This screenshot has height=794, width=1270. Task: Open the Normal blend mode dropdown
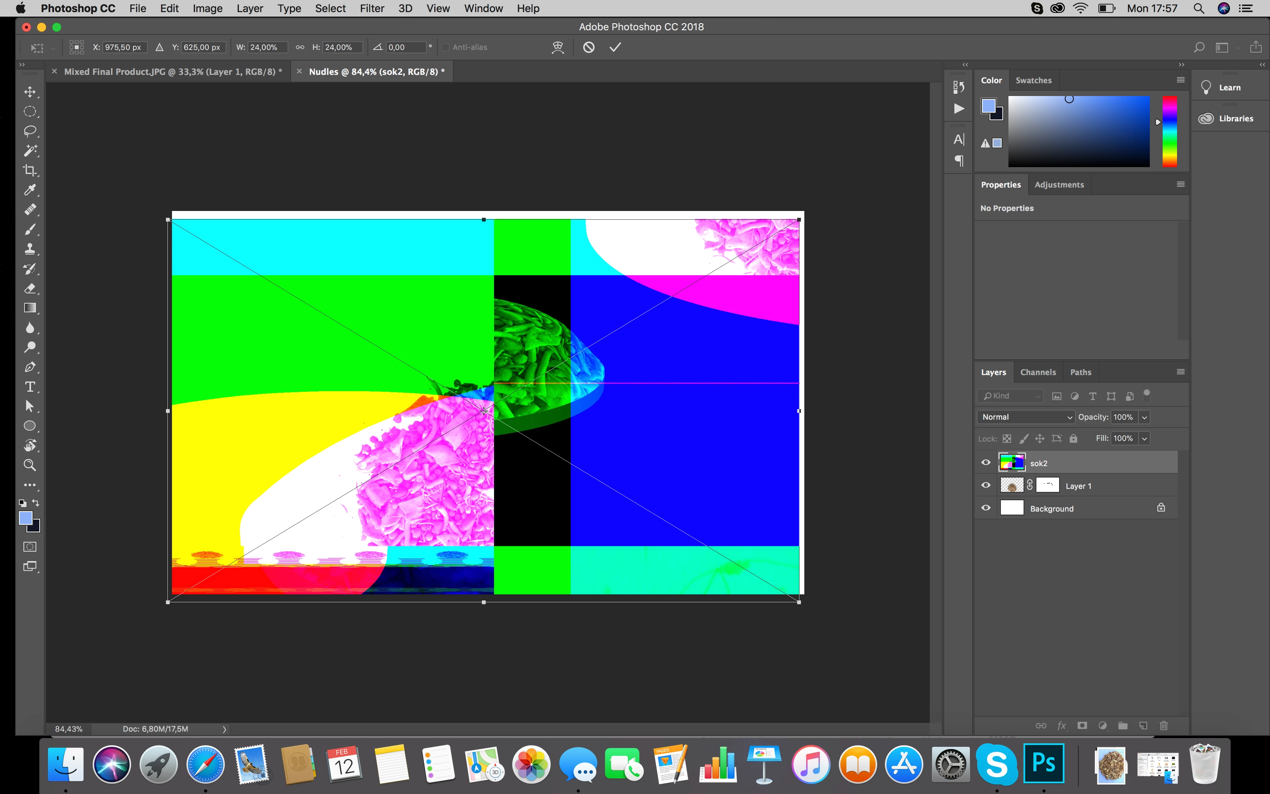point(1025,417)
